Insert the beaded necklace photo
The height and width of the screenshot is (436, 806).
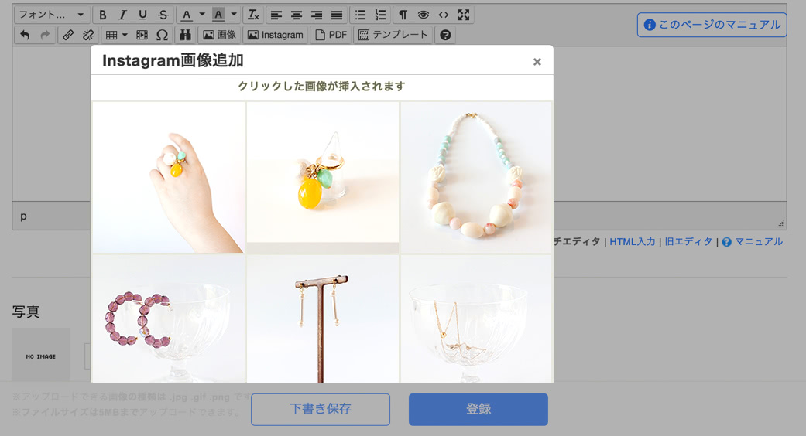click(x=476, y=177)
